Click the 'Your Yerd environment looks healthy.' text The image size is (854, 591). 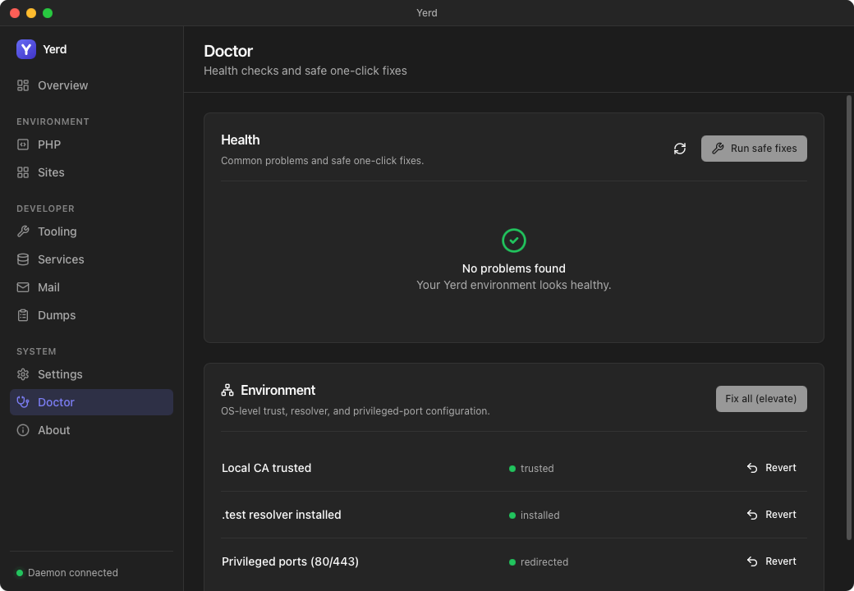[513, 285]
